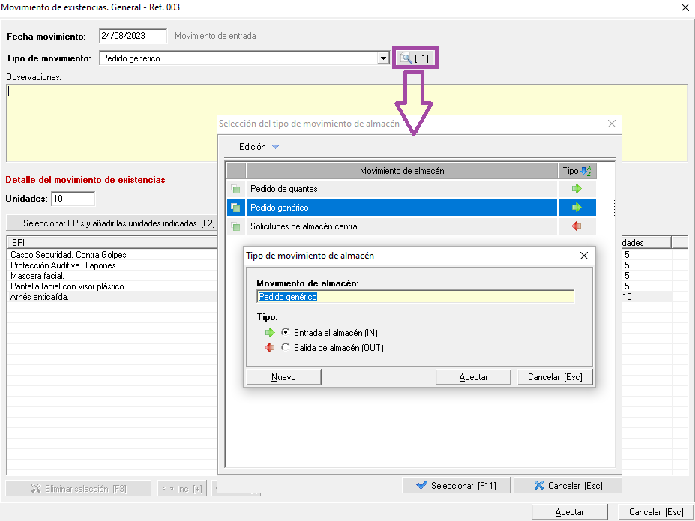Image resolution: width=695 pixels, height=521 pixels.
Task: Click the Movimiento de almacén column header
Action: click(x=402, y=171)
